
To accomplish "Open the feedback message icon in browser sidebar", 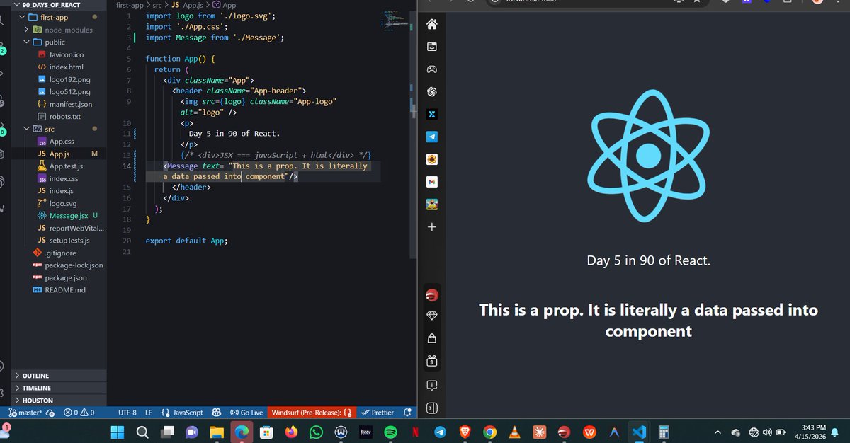I will (x=432, y=386).
